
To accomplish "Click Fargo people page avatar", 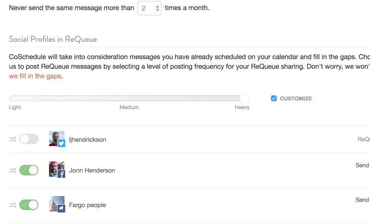I will point(57,204).
